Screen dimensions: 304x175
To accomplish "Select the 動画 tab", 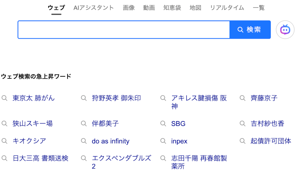I will 149,8.
